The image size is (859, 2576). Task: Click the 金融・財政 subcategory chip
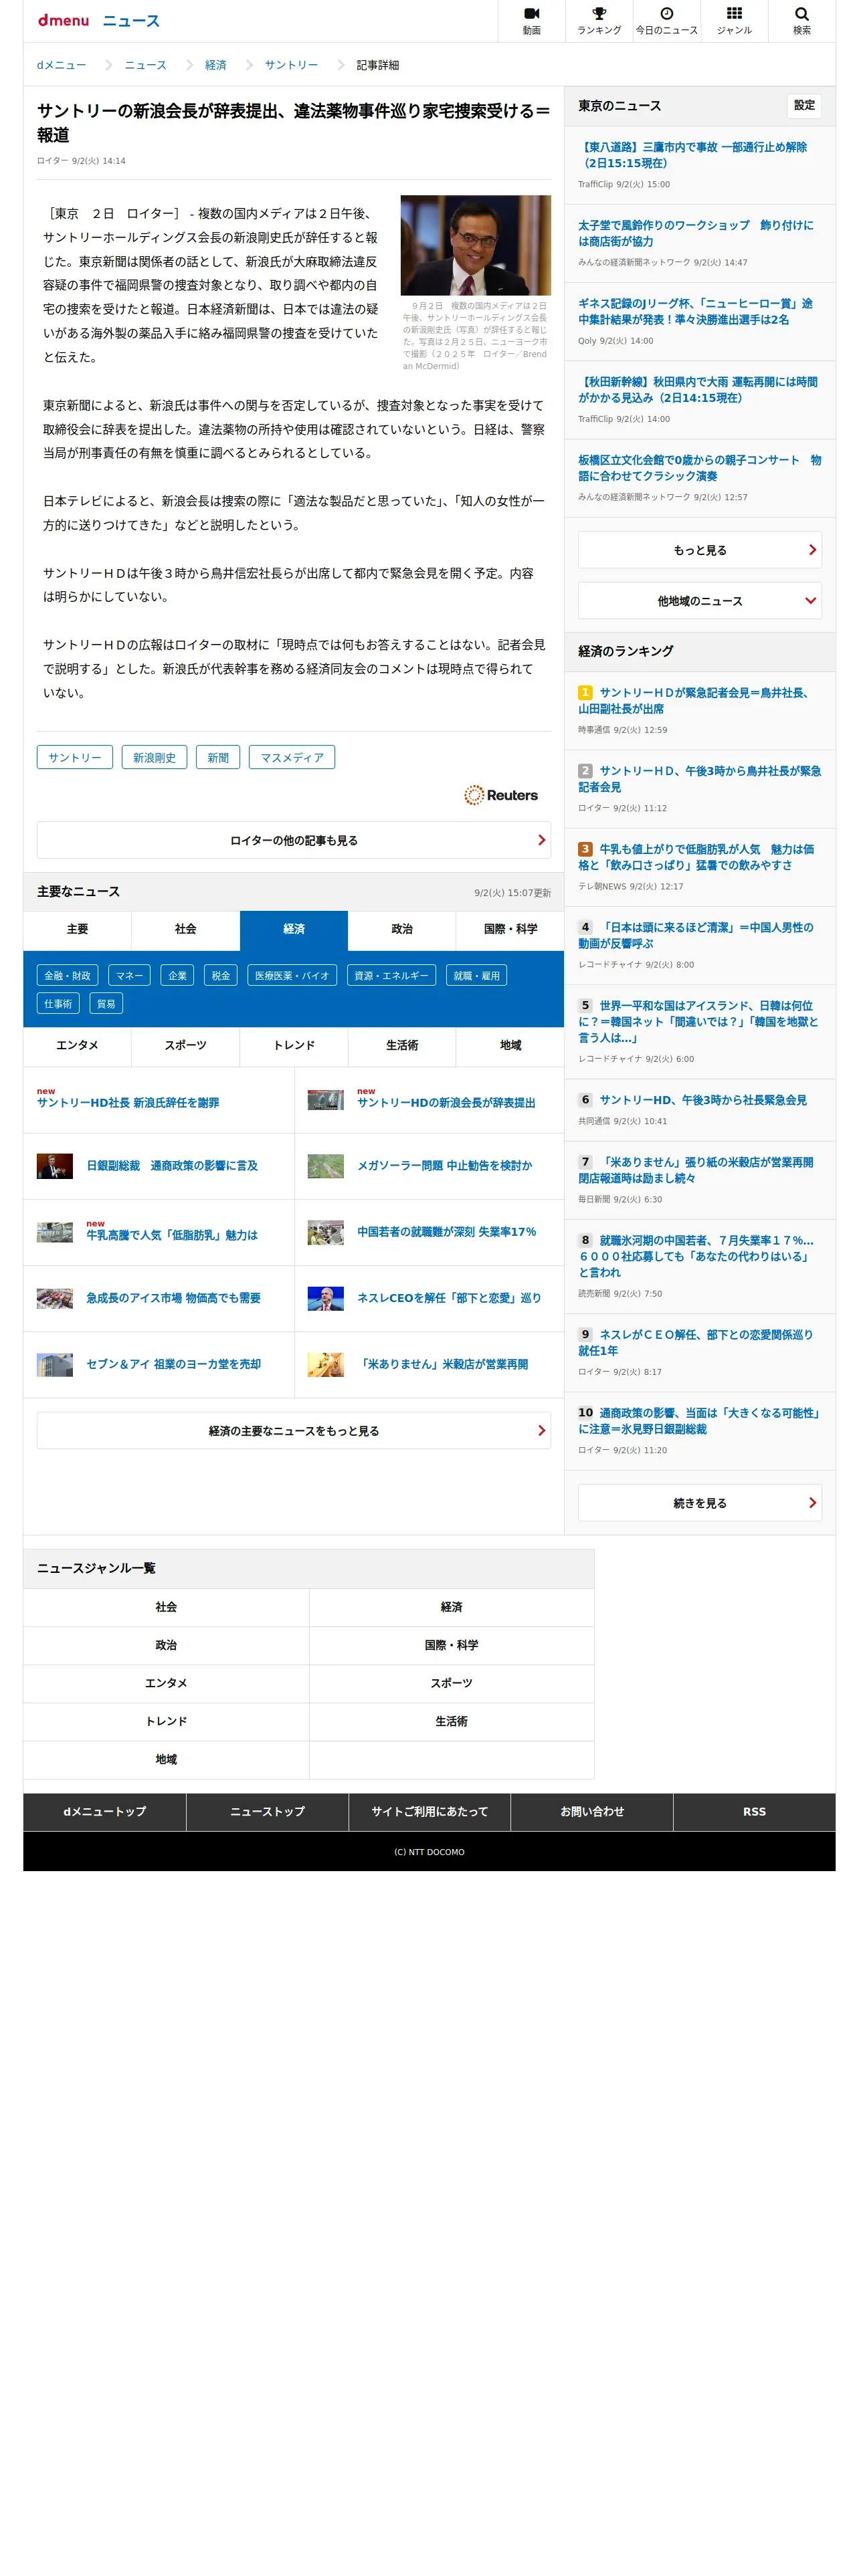point(67,975)
